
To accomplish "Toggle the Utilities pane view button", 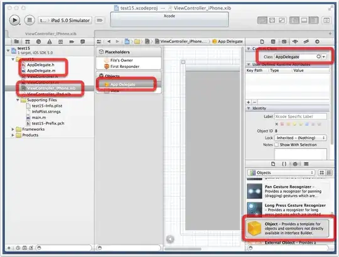I will coord(313,20).
